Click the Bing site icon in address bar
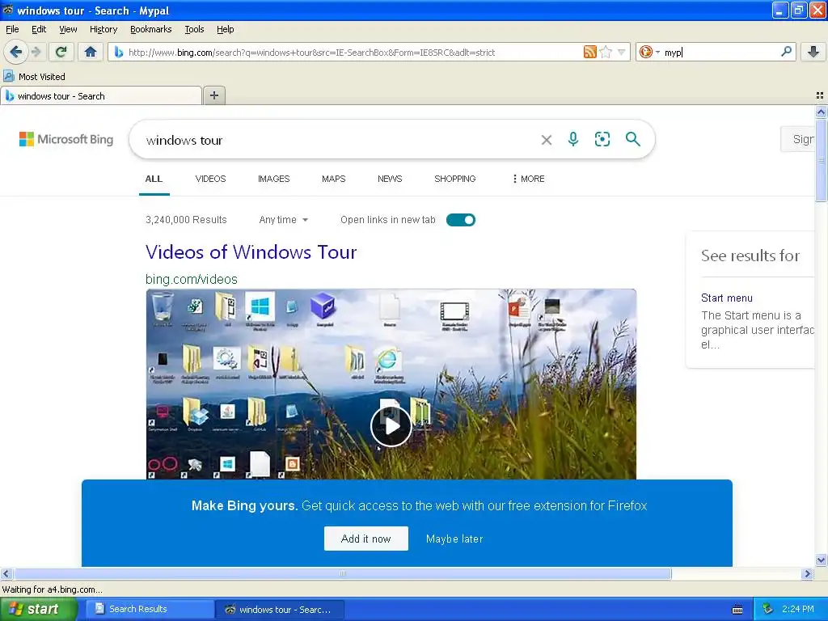The height and width of the screenshot is (621, 828). pyautogui.click(x=119, y=53)
